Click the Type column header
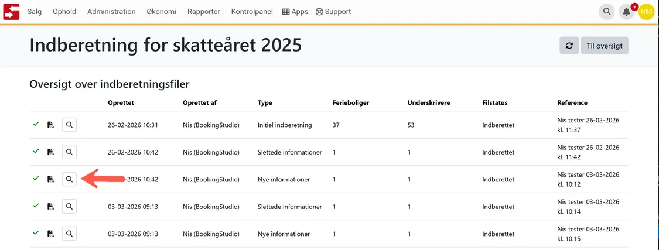The image size is (659, 250). (x=265, y=103)
